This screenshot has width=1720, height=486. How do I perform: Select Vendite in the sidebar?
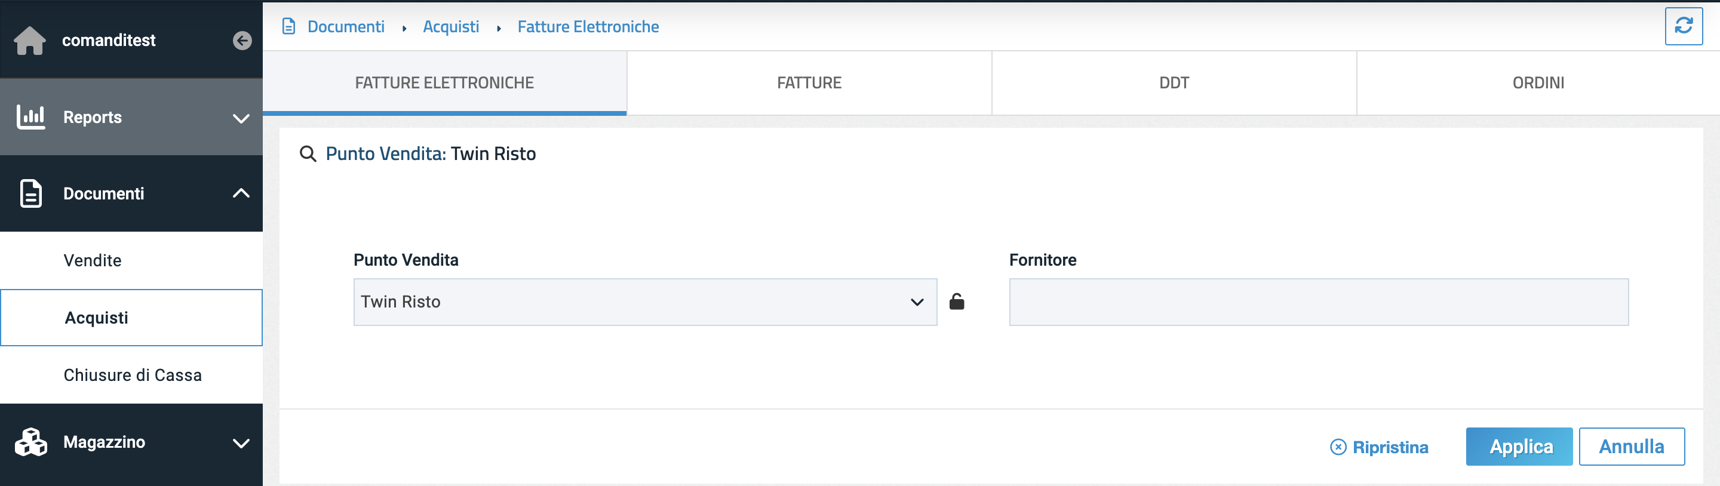pos(131,260)
